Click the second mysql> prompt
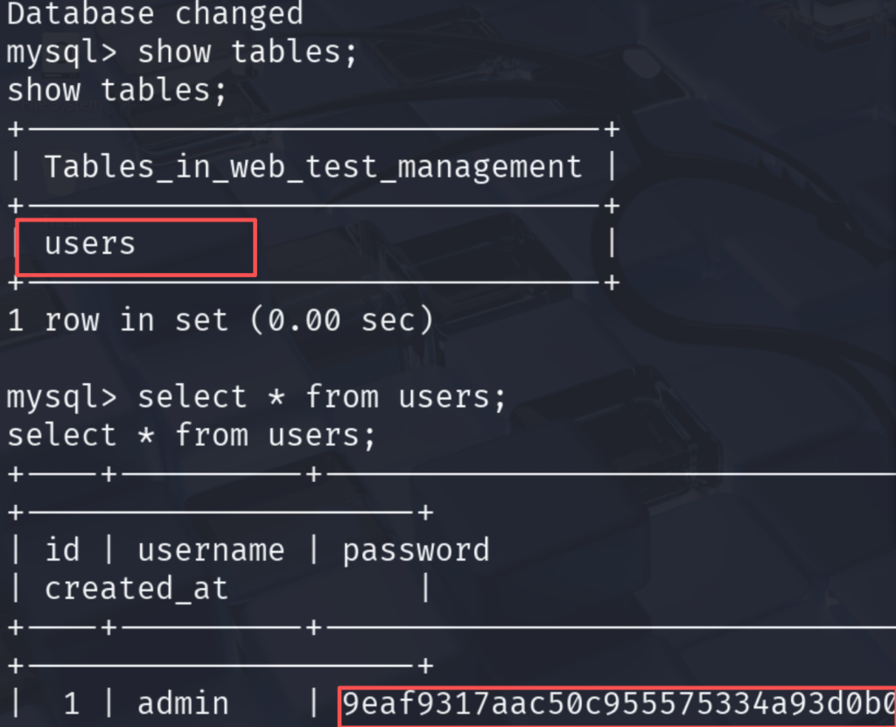Viewport: 896px width, 727px height. tap(61, 397)
